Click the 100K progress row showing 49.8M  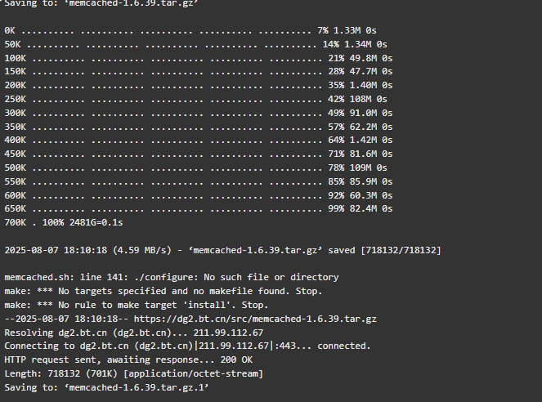199,58
